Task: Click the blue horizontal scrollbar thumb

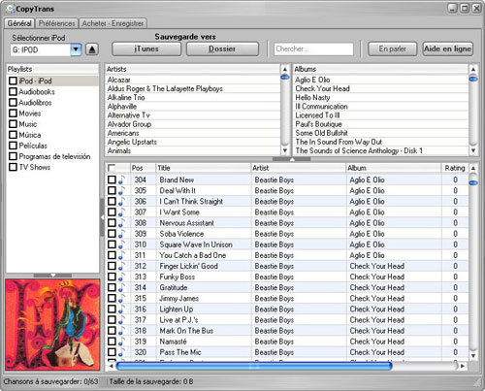Action: [254, 366]
